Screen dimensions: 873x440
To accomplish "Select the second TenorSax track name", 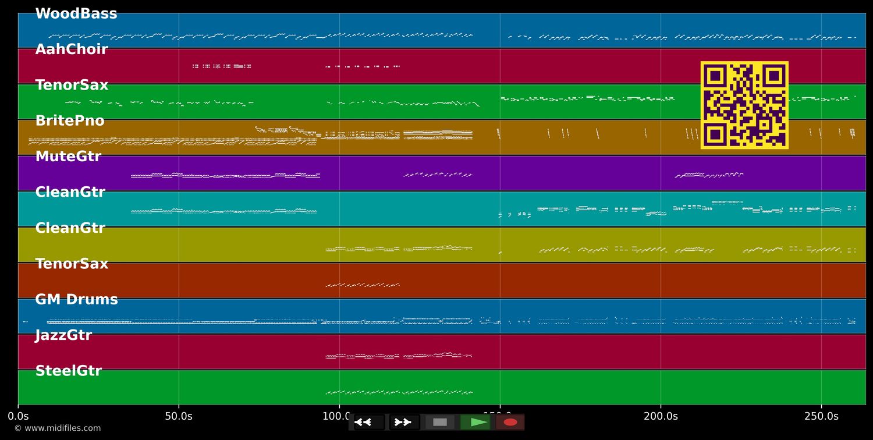I will 71,264.
